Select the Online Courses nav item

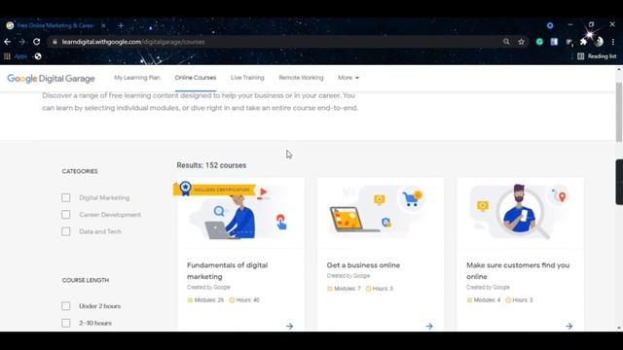coord(196,78)
